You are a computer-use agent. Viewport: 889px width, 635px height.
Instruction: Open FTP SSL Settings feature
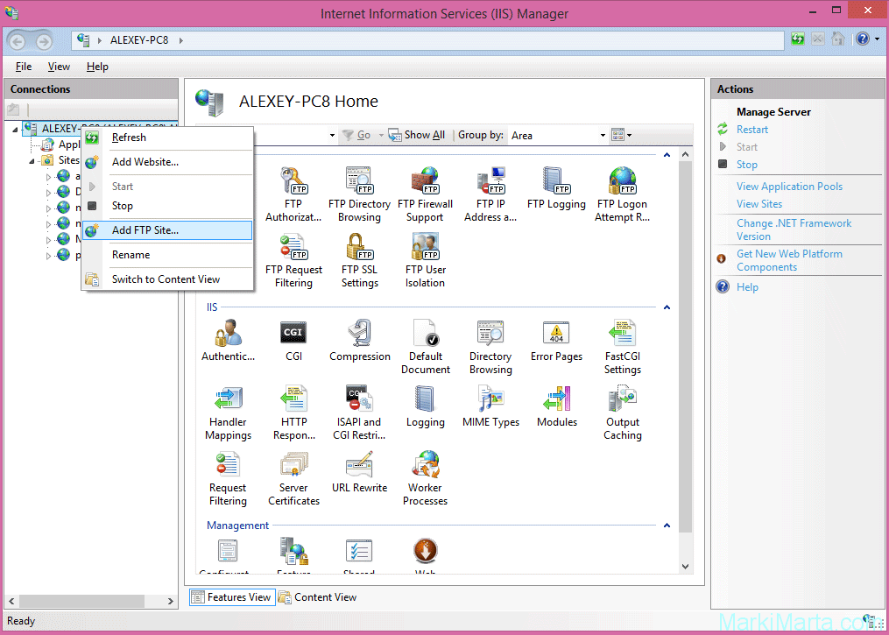click(359, 261)
